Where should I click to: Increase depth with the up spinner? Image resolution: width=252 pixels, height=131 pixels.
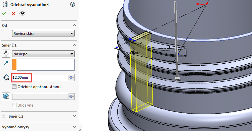tap(71, 76)
